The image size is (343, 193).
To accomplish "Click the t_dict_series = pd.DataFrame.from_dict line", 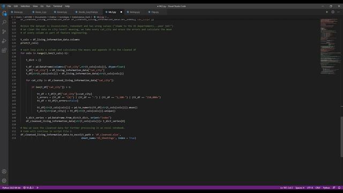I will [x=69, y=118].
